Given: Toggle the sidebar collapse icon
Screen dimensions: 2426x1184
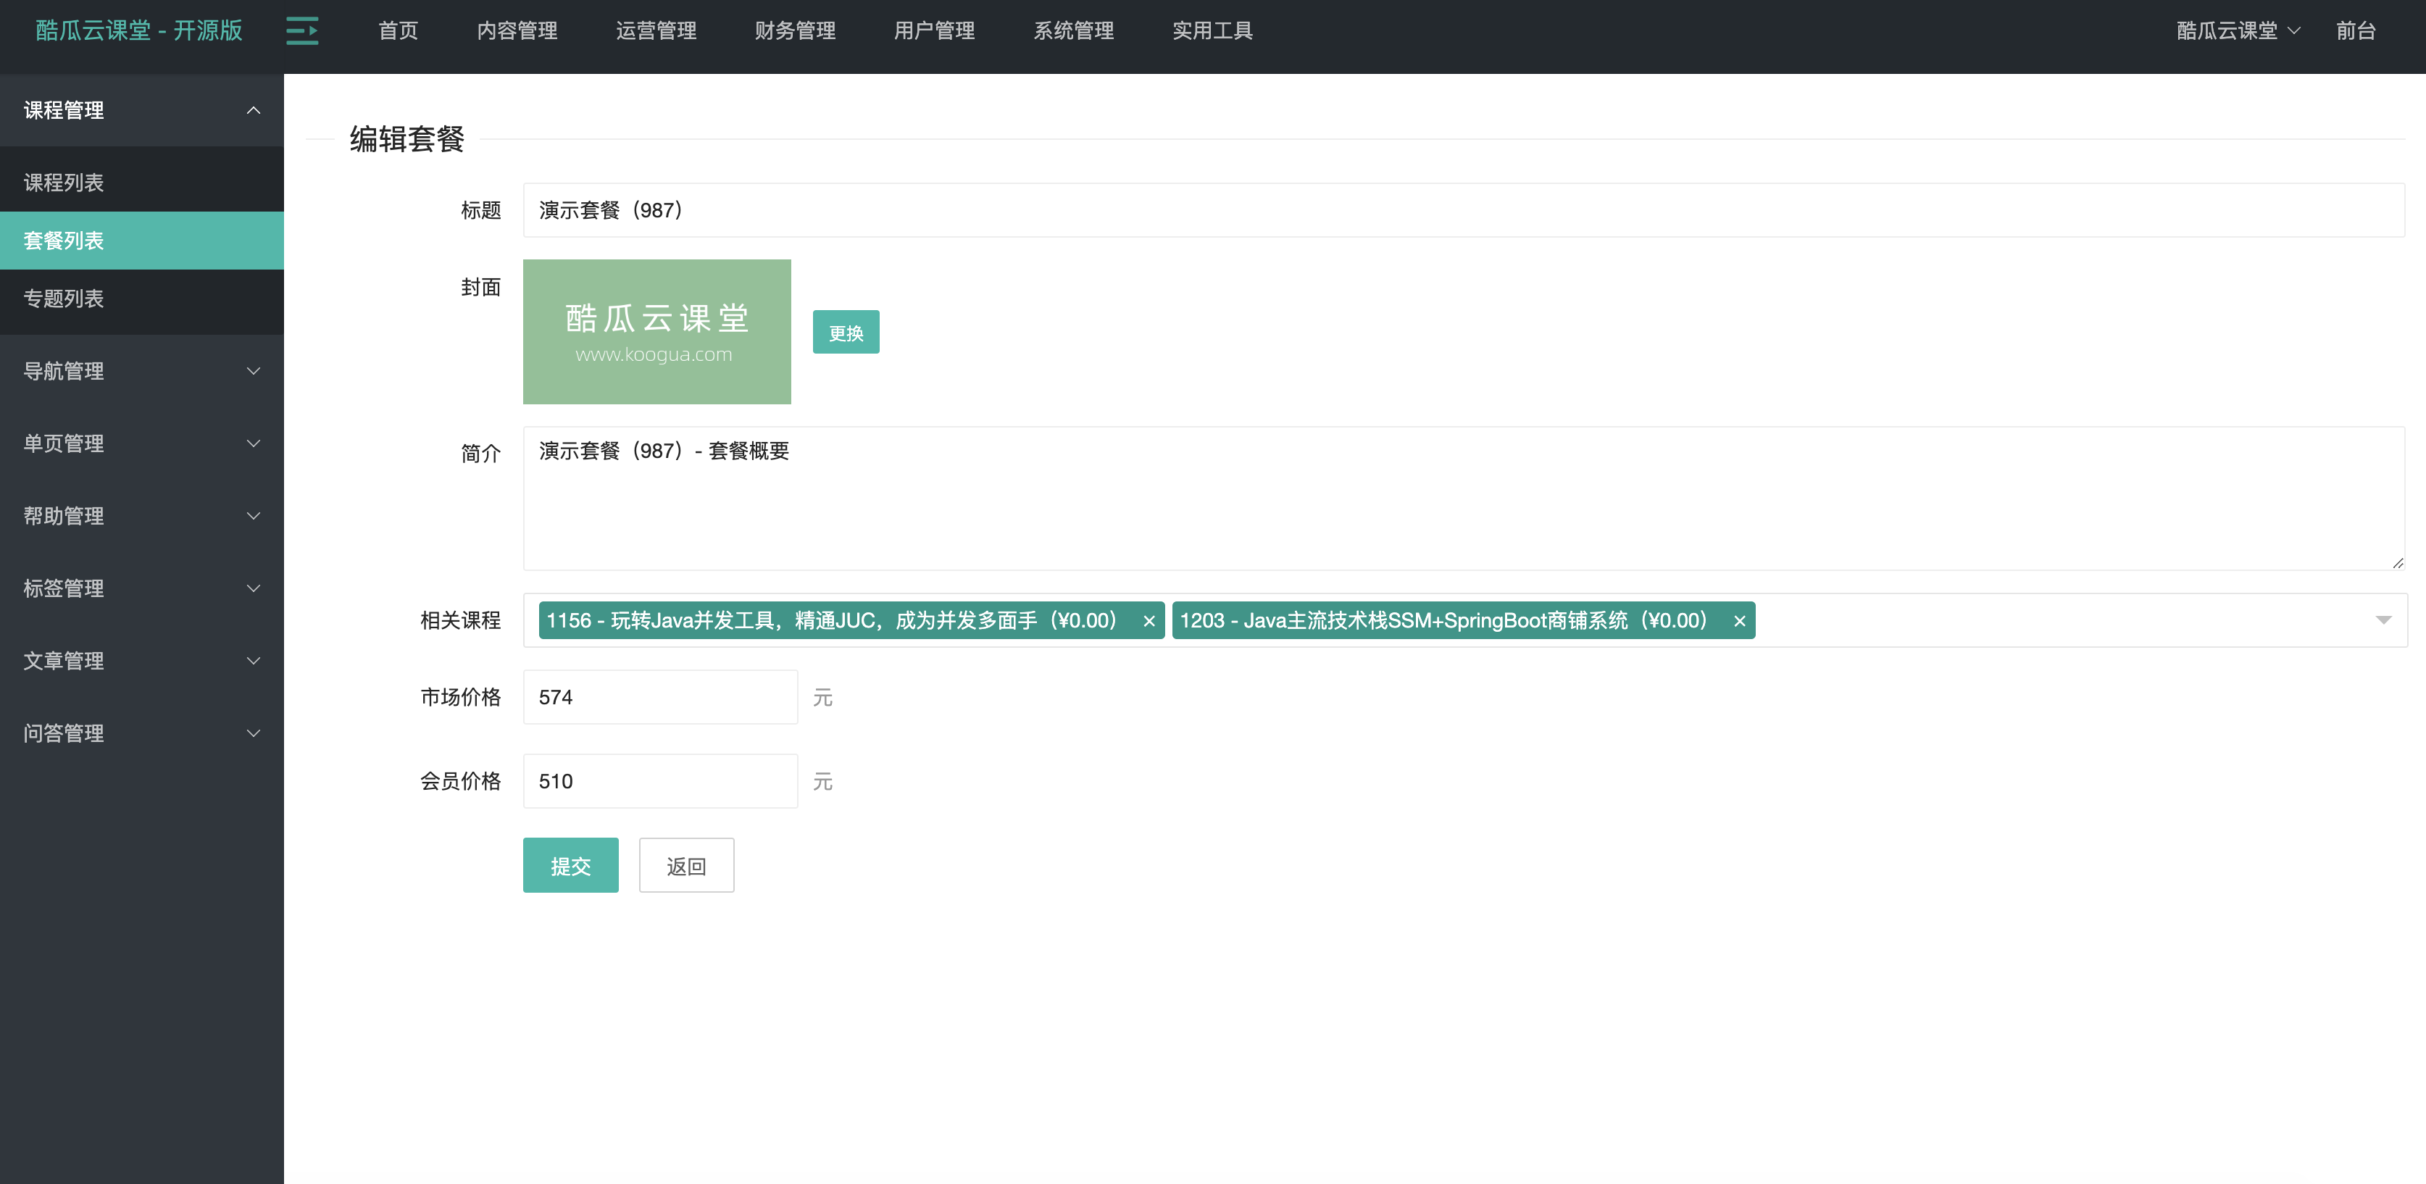Looking at the screenshot, I should pos(302,31).
